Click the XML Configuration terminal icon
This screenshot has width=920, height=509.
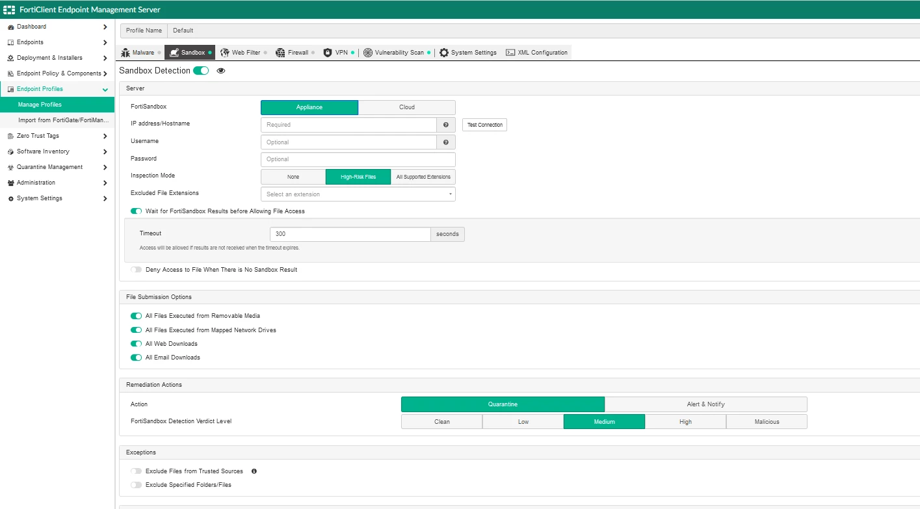coord(510,53)
